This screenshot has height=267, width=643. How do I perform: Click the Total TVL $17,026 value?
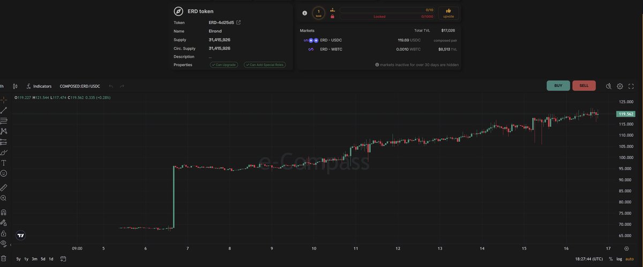tap(448, 30)
